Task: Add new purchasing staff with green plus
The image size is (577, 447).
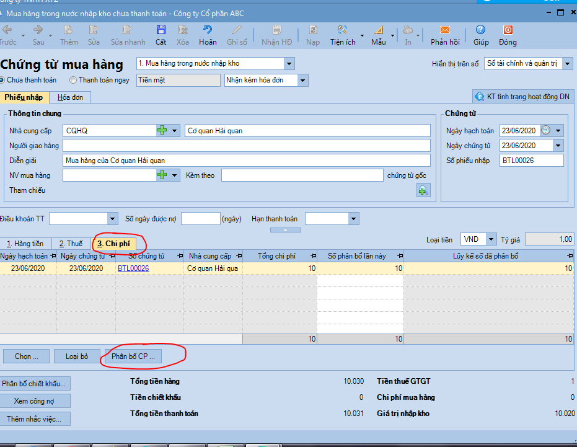Action: pyautogui.click(x=162, y=175)
